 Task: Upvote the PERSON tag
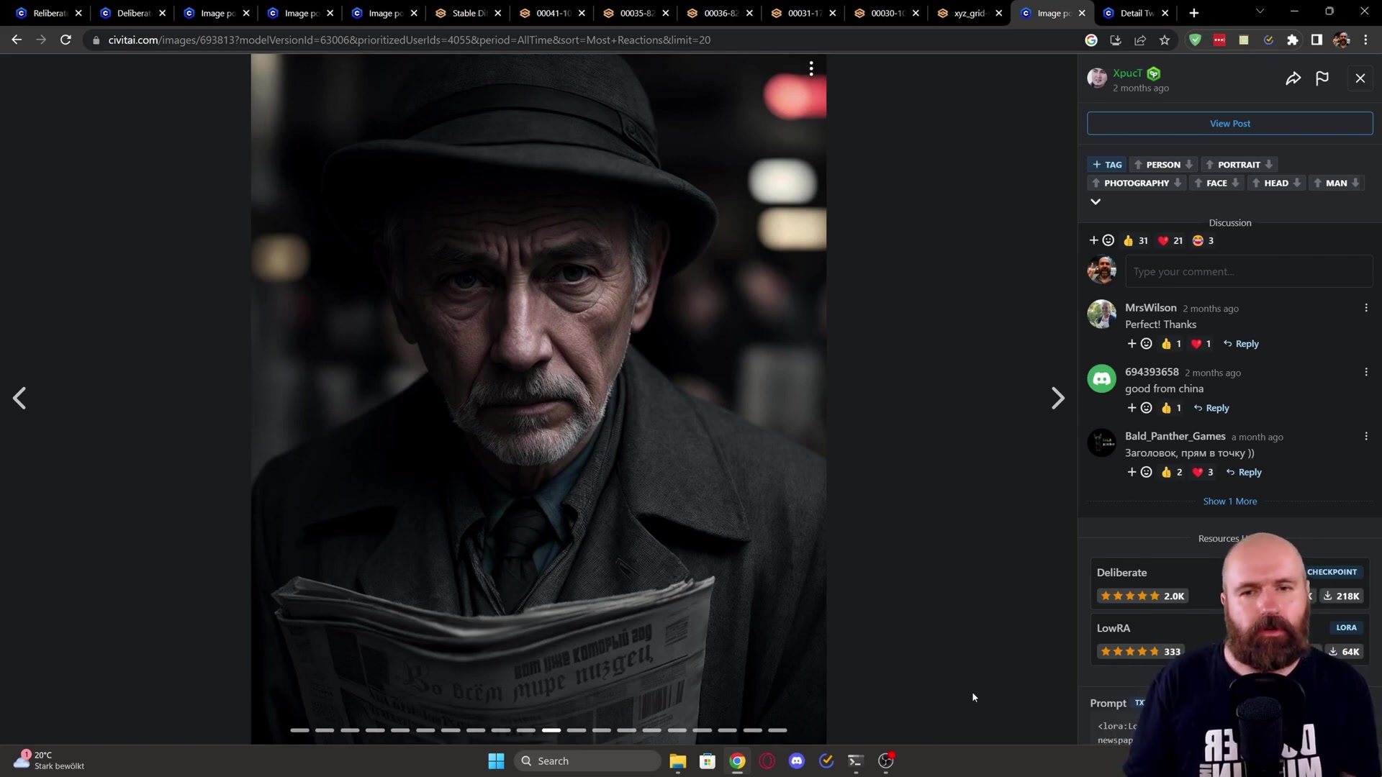pyautogui.click(x=1139, y=165)
